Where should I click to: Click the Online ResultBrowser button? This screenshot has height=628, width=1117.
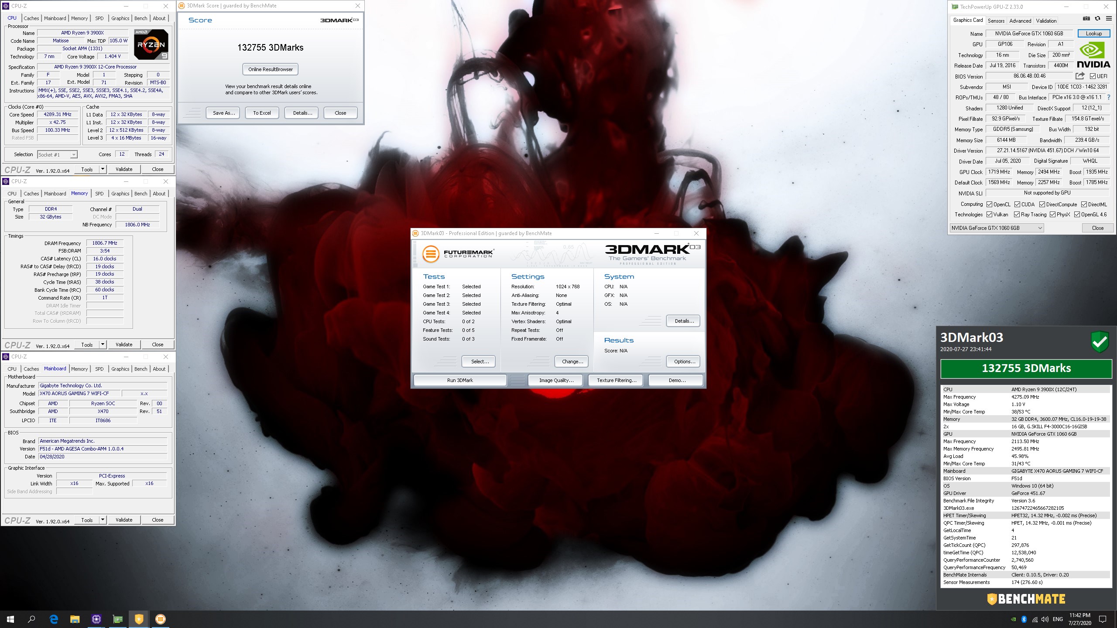pos(271,69)
